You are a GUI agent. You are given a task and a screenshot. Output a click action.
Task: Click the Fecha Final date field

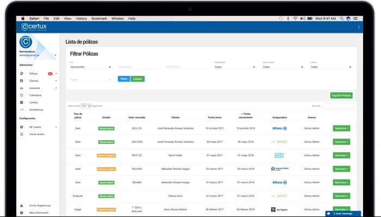point(187,67)
